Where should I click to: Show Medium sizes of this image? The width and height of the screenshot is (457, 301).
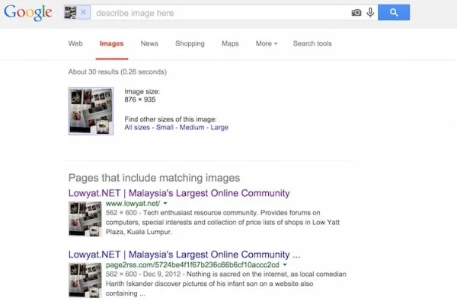(x=192, y=128)
